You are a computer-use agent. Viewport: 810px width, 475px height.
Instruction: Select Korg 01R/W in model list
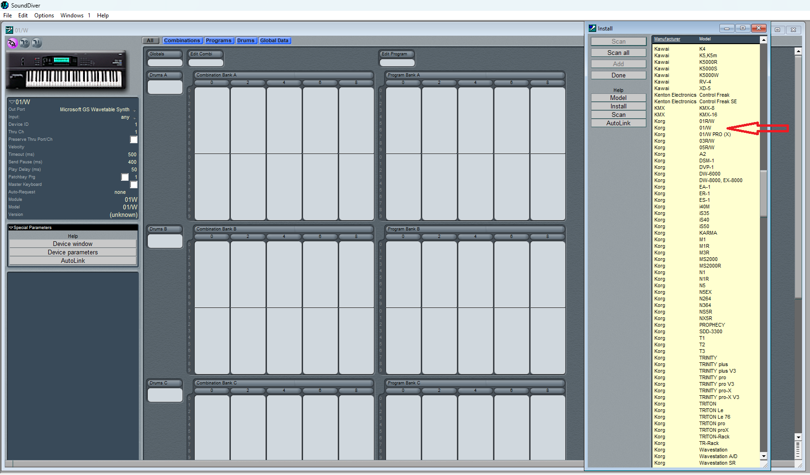click(x=706, y=121)
